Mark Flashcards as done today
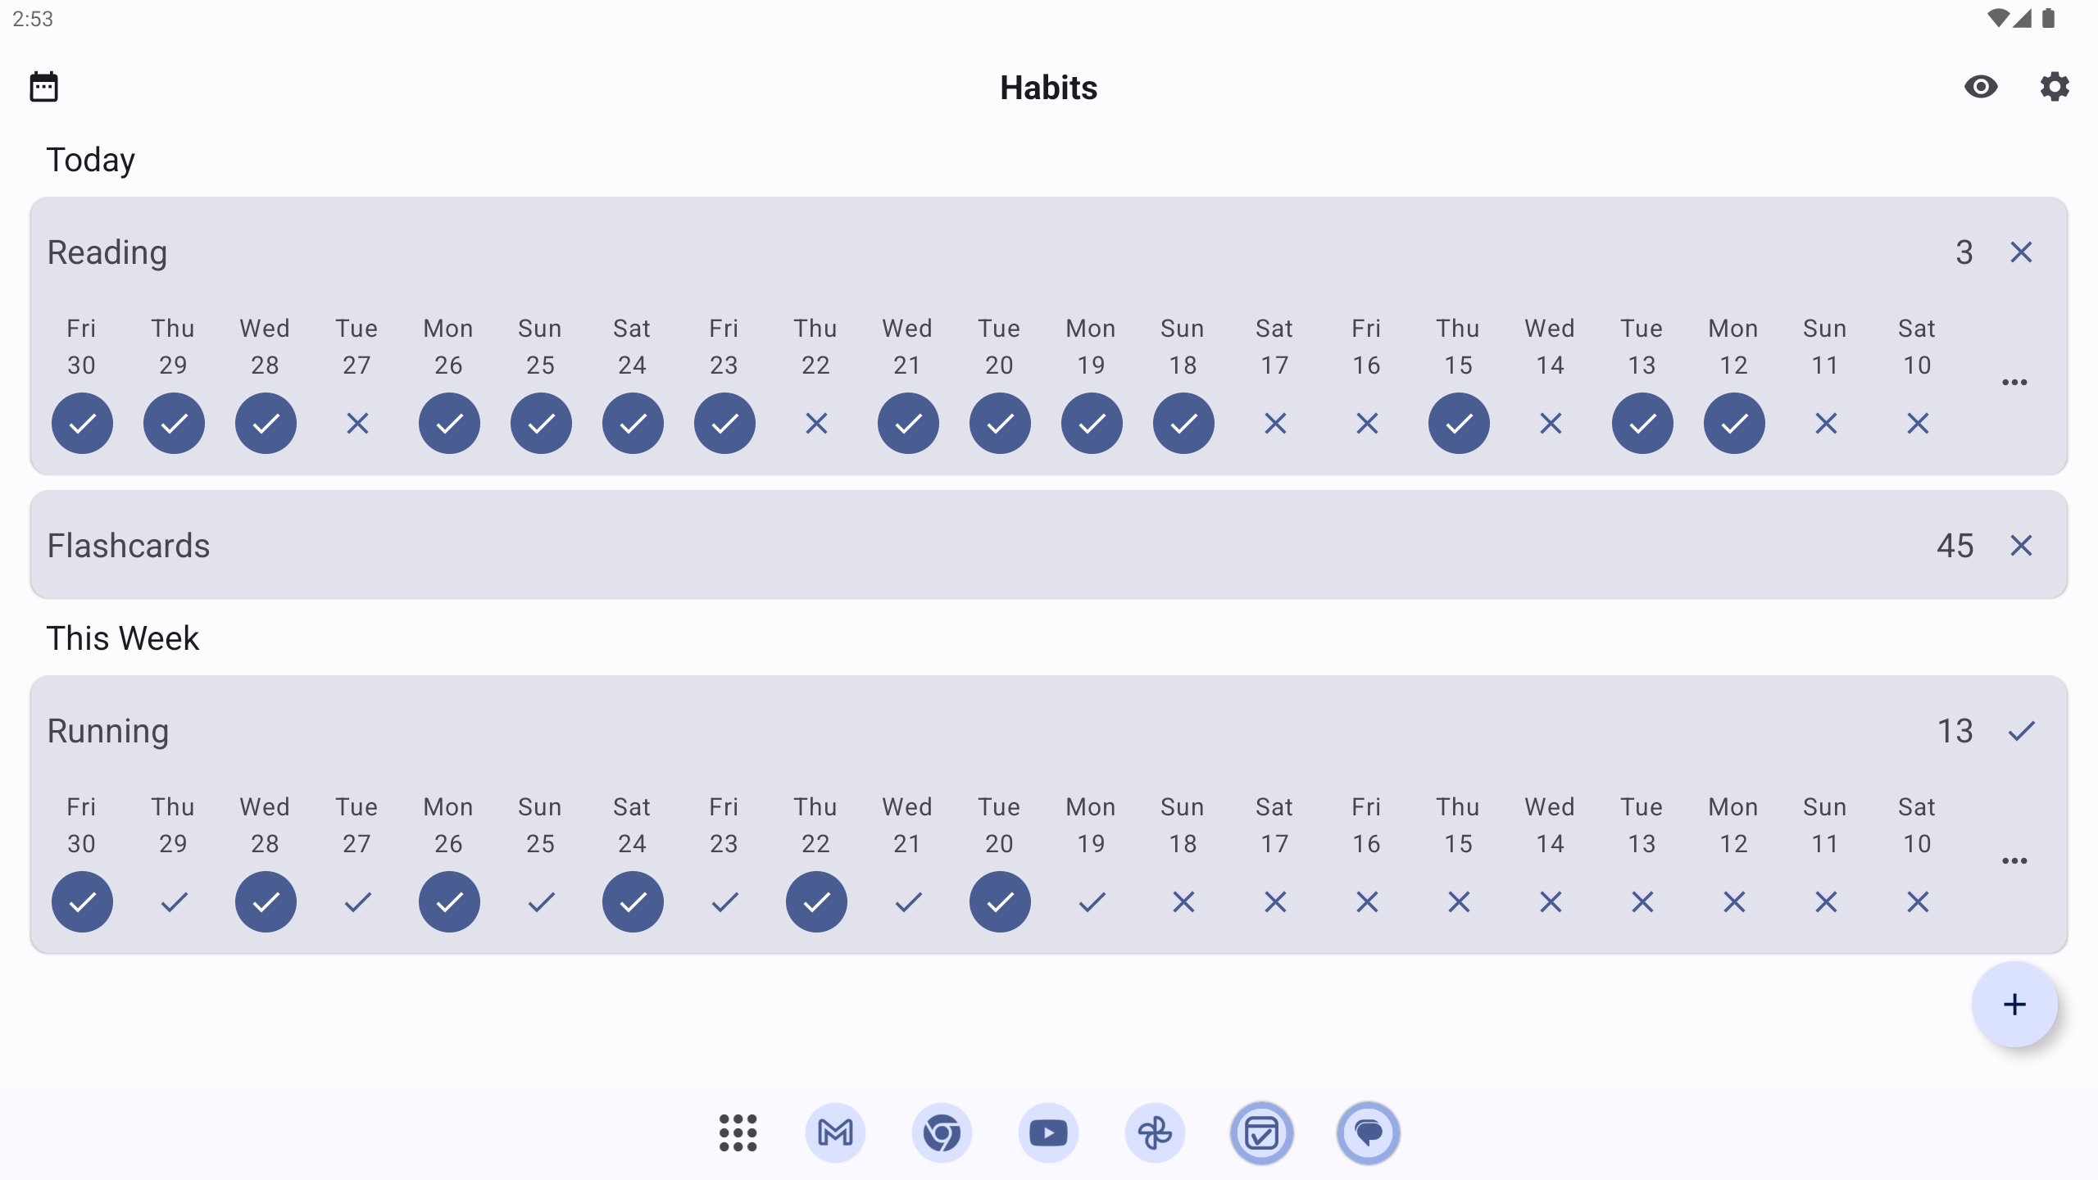This screenshot has height=1180, width=2098. click(2021, 546)
